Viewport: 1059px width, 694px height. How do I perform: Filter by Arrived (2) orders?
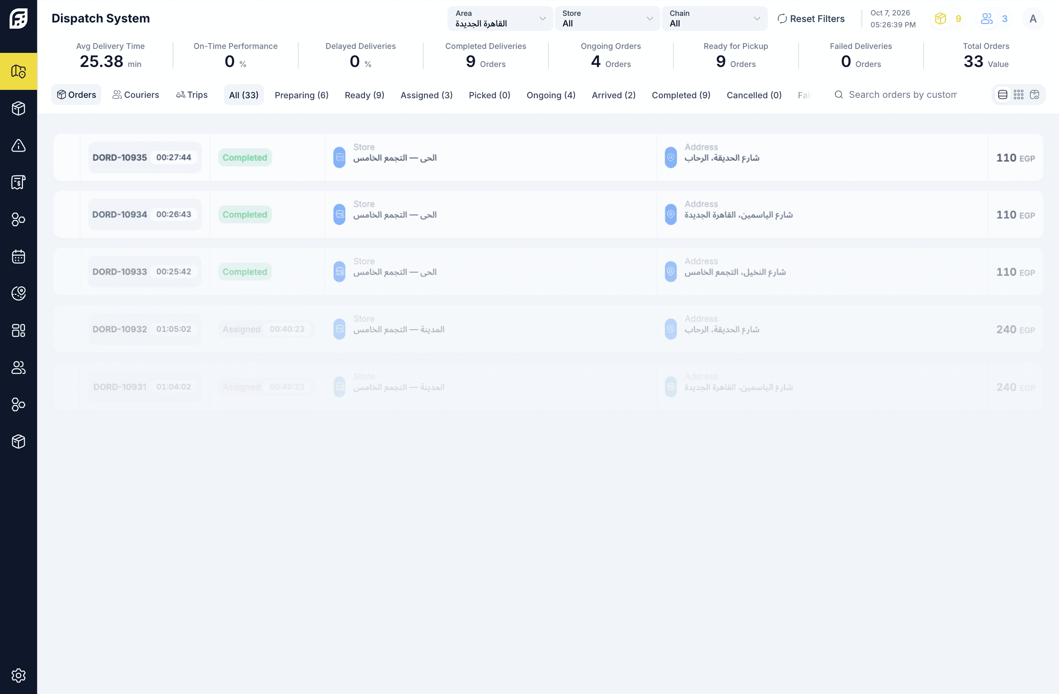coord(614,95)
